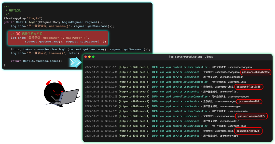This screenshot has height=144, width=275.
Task: Click the devil hacker with laptop figure
Action: [x=61, y=93]
